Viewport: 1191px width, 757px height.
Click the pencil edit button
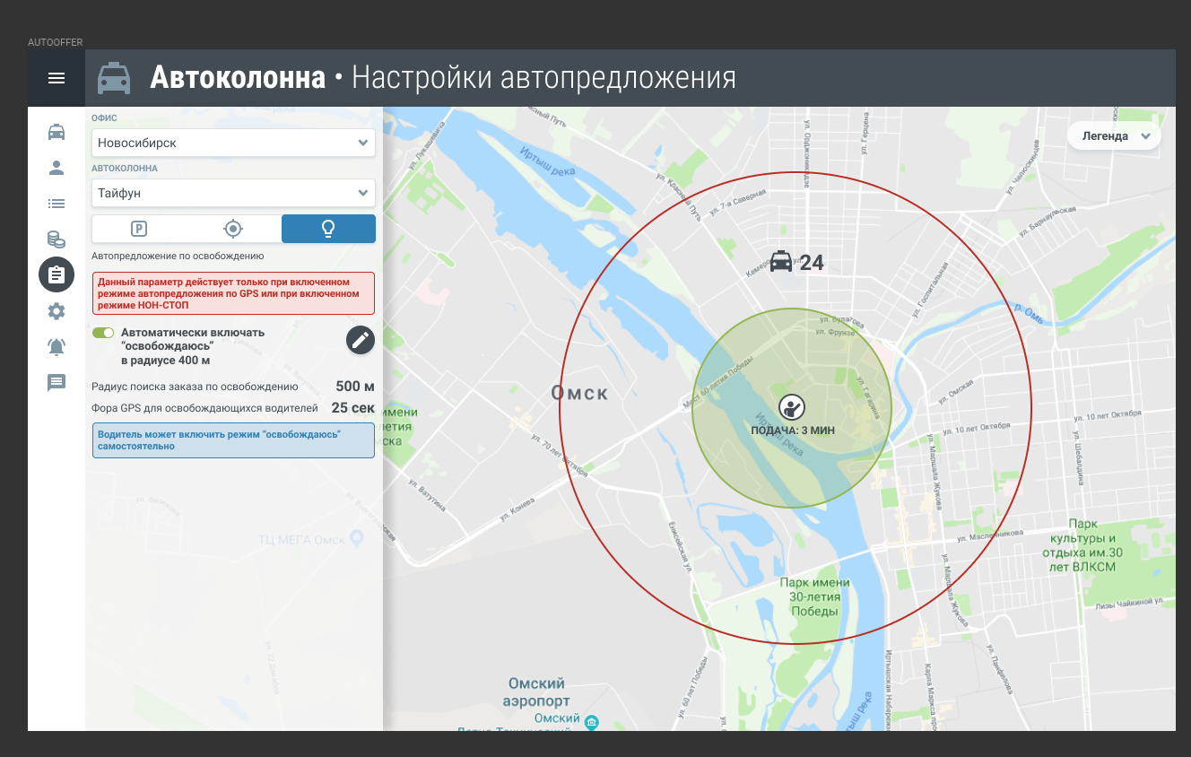361,340
